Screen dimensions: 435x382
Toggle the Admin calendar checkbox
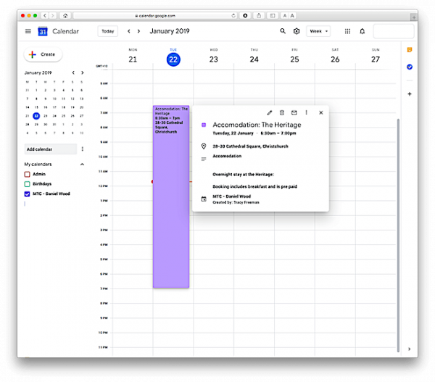(x=27, y=174)
